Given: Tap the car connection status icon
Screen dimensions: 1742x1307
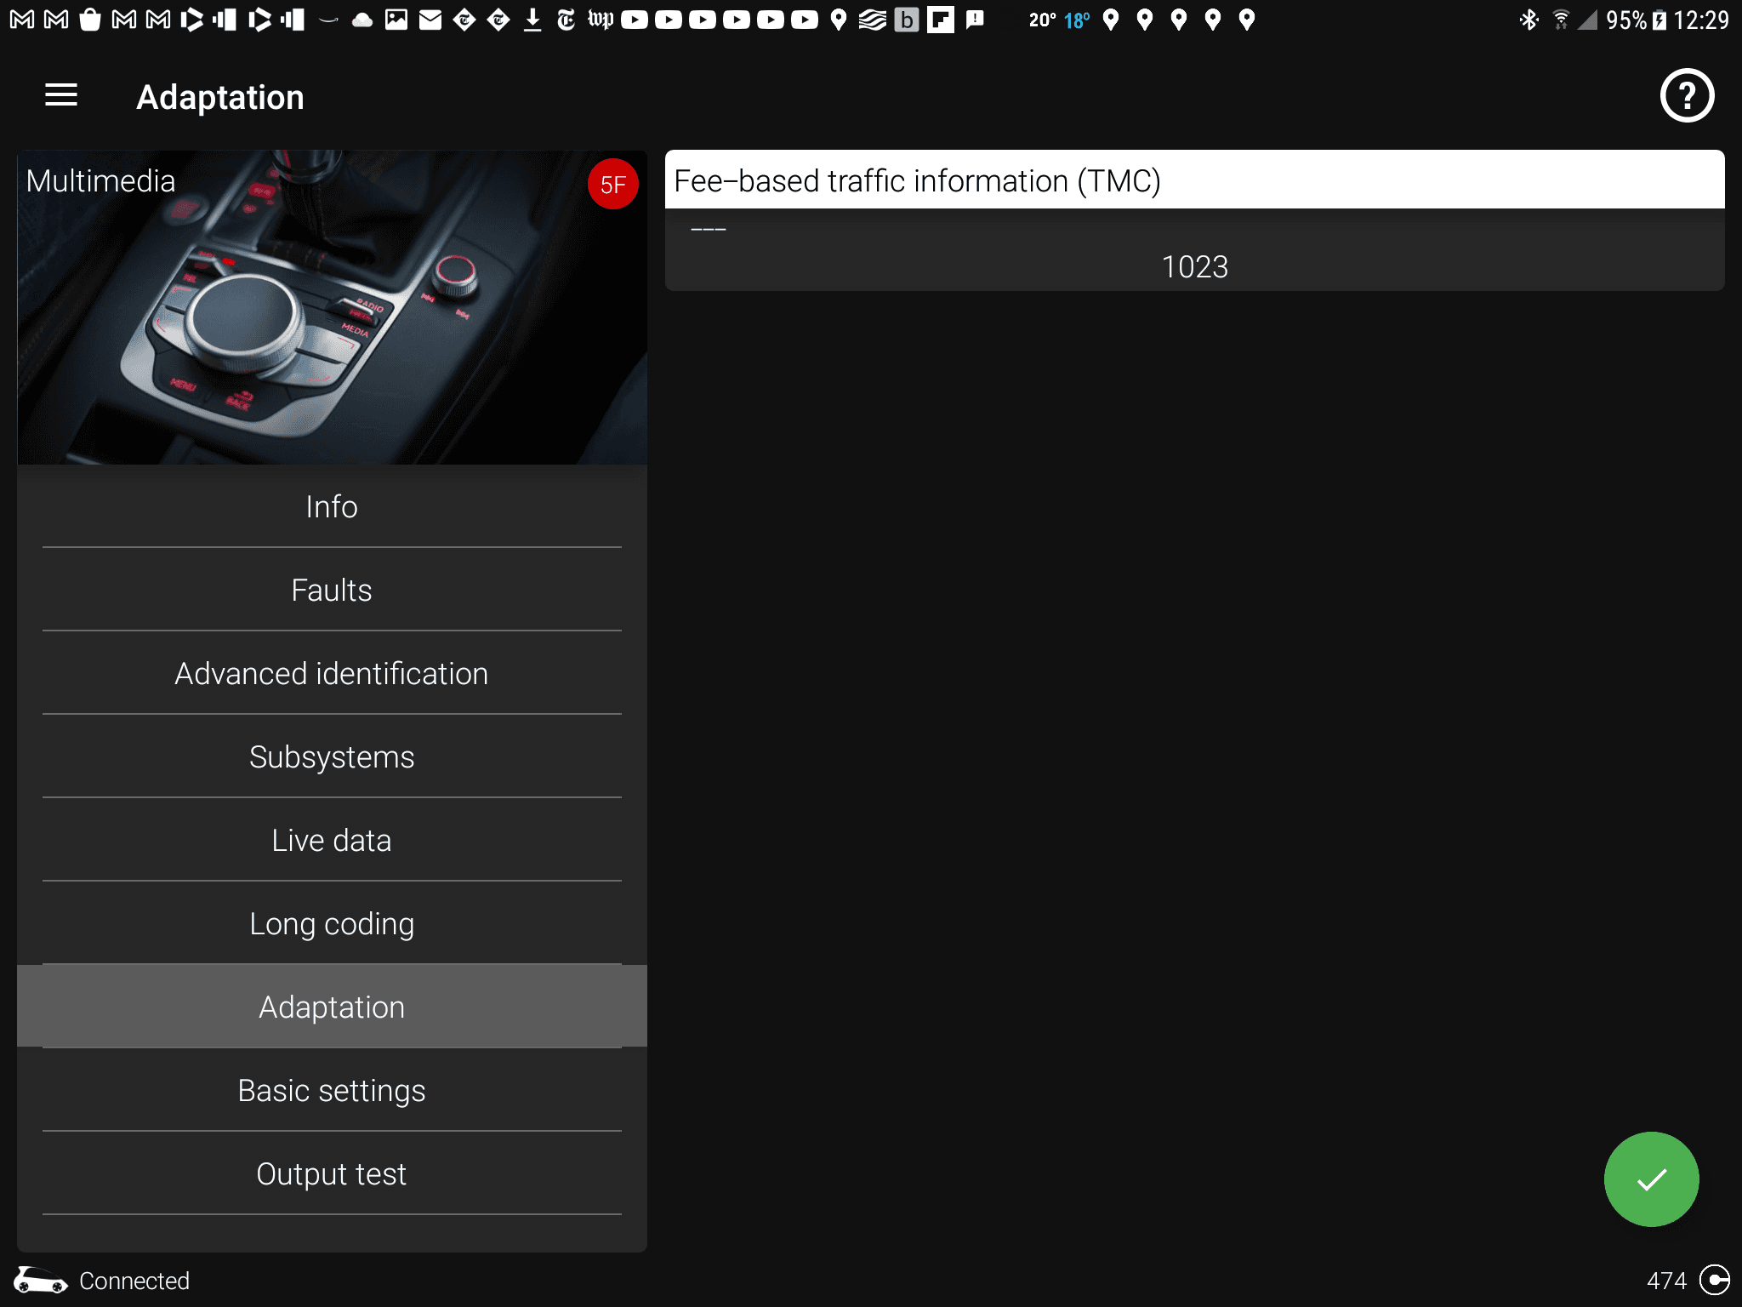Looking at the screenshot, I should coord(40,1280).
